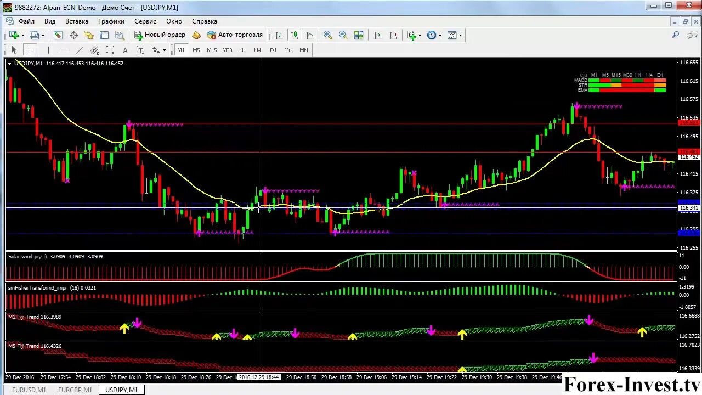This screenshot has height=395, width=702.
Task: Toggle the Авто-торговля button
Action: point(235,35)
